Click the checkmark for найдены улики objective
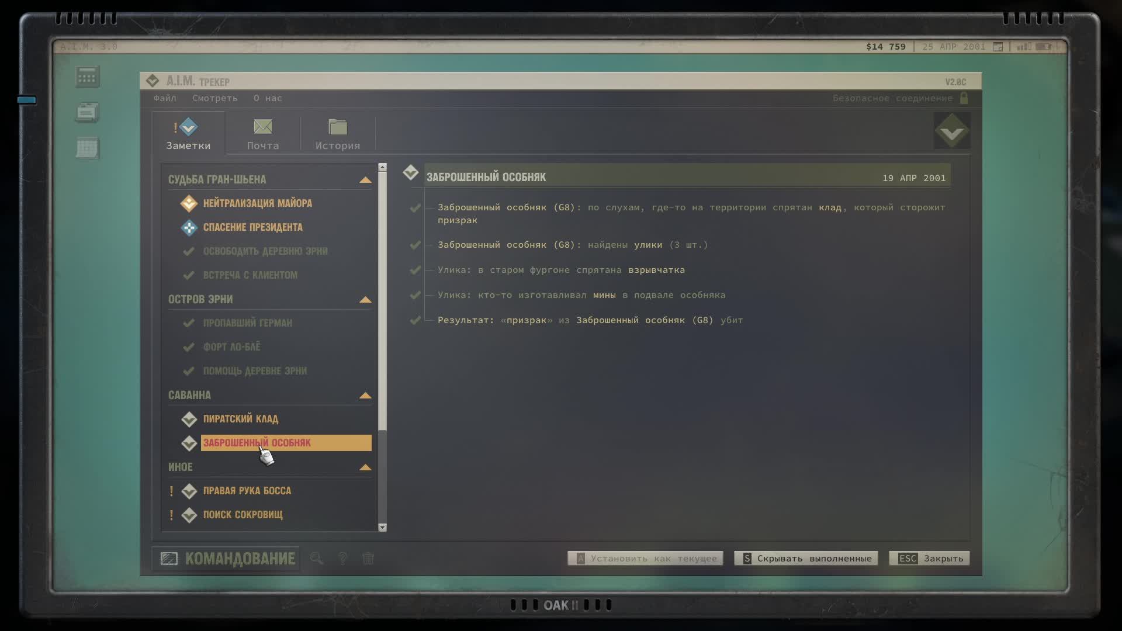Image resolution: width=1122 pixels, height=631 pixels. coord(415,245)
